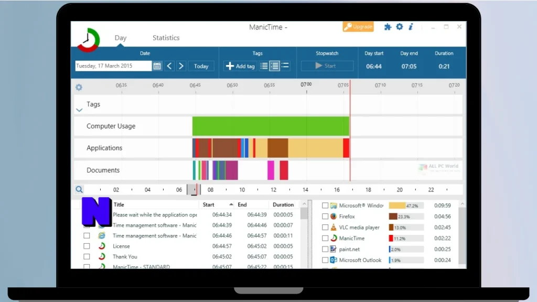
Task: Select the first tag list view icon
Action: point(264,66)
